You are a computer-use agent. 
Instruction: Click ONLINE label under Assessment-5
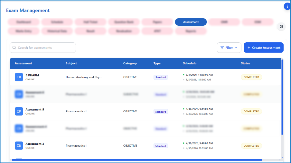(30, 114)
